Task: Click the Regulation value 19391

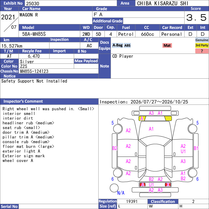Action: pos(132,201)
